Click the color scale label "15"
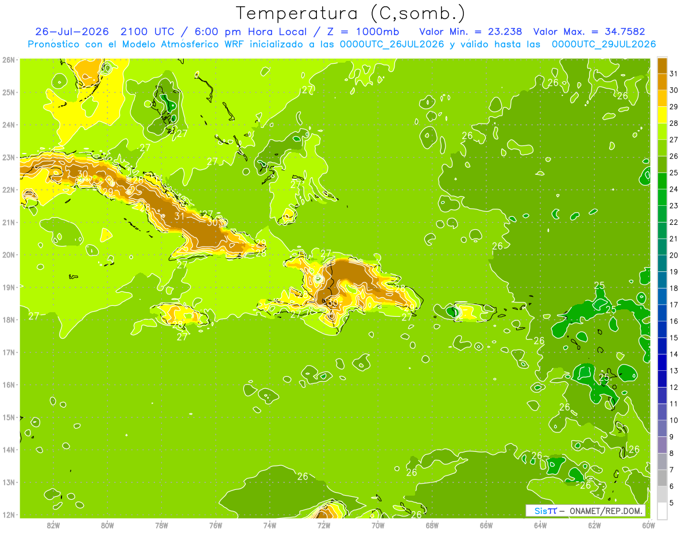Viewport: 689px width, 533px height. coord(673,338)
